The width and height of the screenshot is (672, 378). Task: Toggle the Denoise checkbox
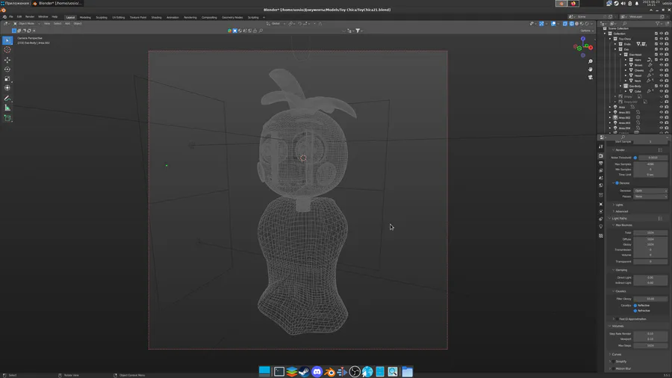[617, 183]
